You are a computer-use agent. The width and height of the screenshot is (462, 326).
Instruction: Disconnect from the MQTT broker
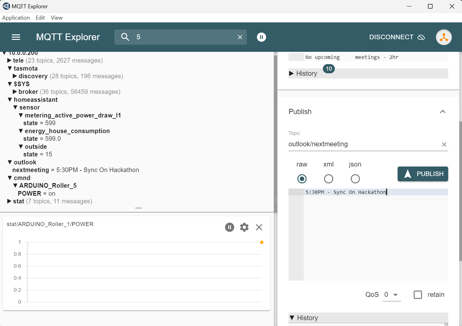coord(397,37)
